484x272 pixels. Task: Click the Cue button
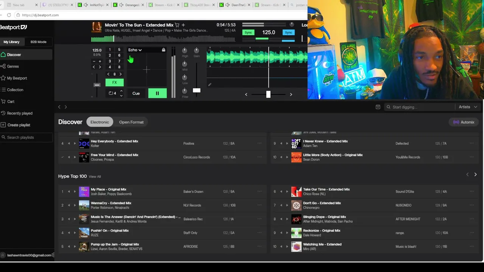136,93
